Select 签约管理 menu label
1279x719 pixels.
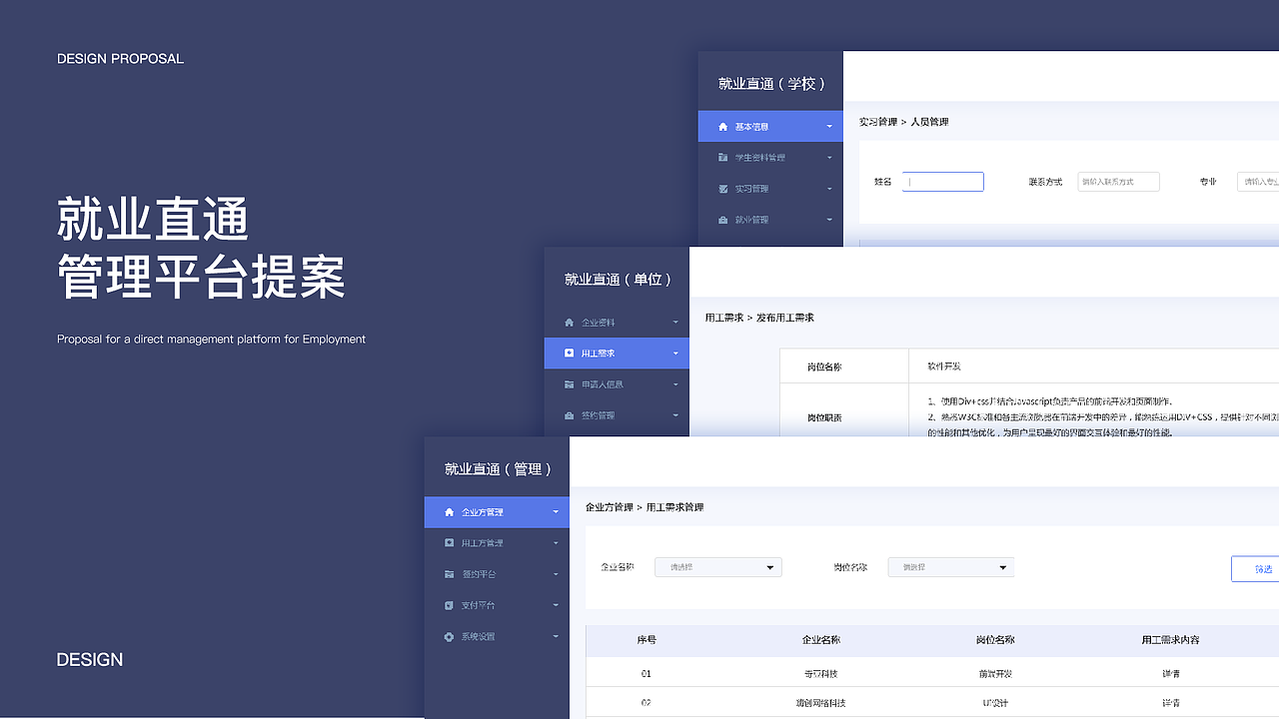click(599, 415)
